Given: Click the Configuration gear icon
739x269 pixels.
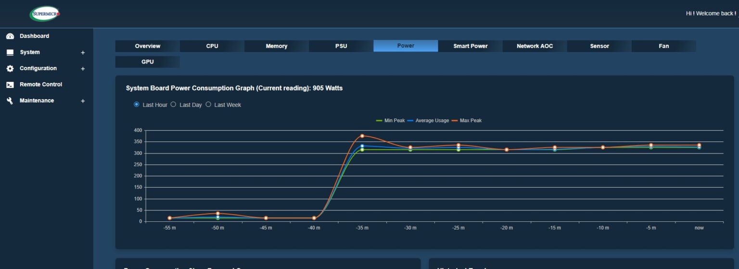Looking at the screenshot, I should tap(10, 68).
